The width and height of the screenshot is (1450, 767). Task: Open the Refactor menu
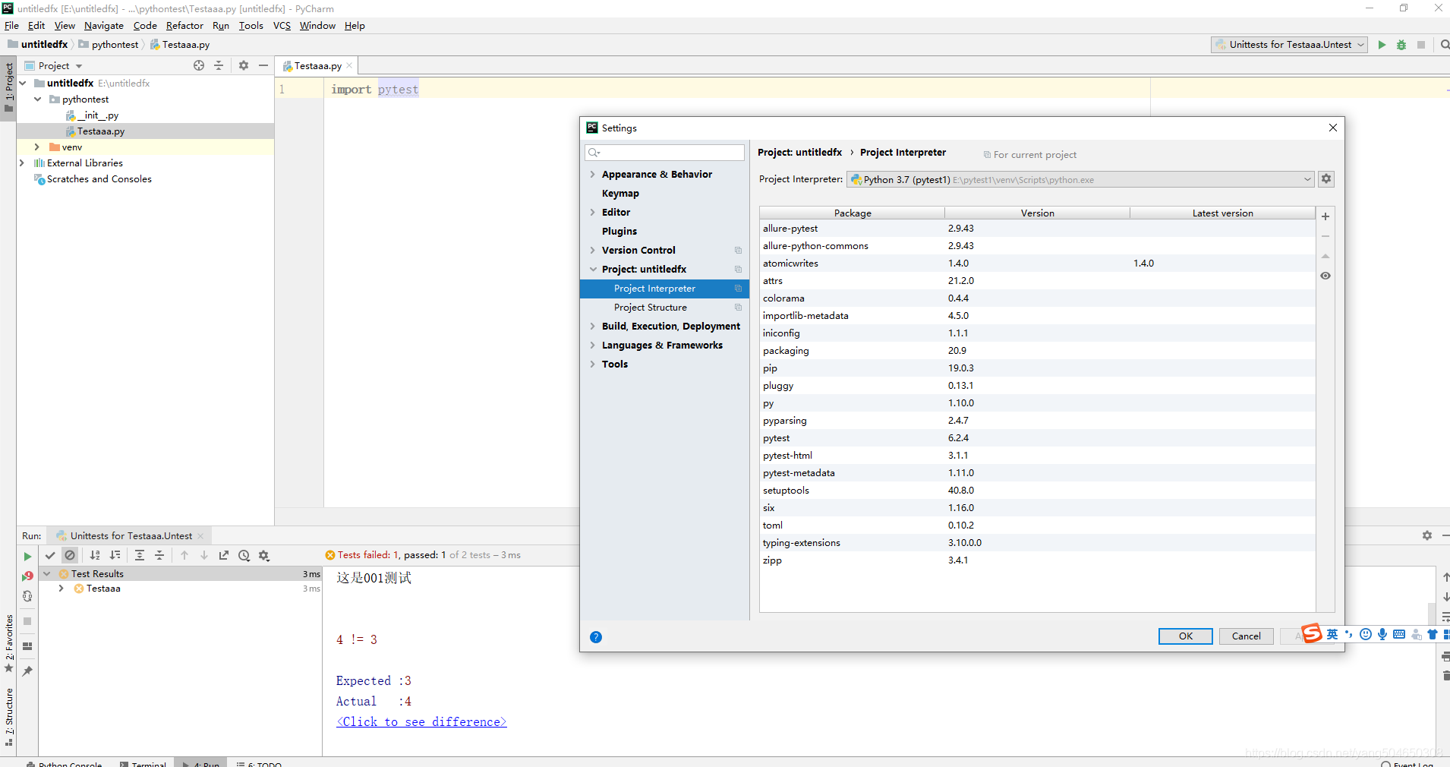[x=184, y=25]
